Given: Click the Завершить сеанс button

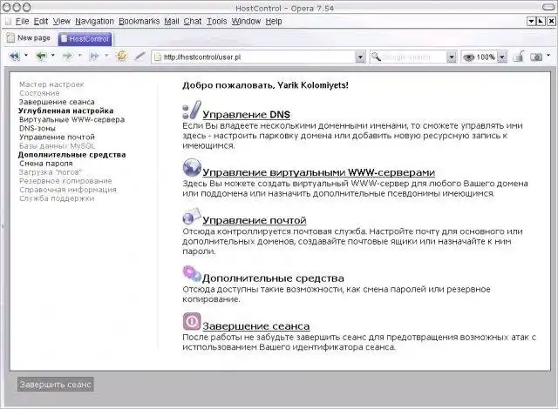Looking at the screenshot, I should coord(56,384).
